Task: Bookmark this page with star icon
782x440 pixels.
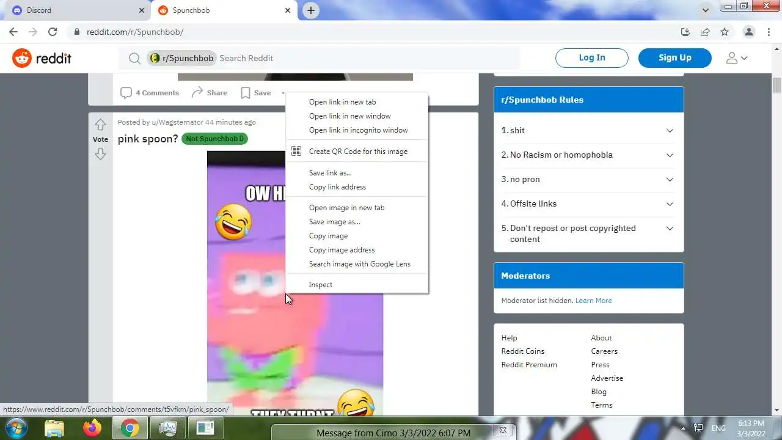Action: click(725, 32)
